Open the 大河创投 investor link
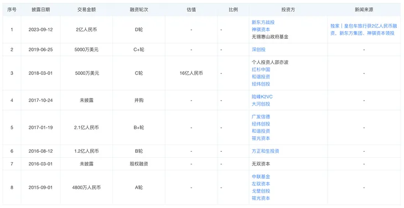Screen dimensions: 404x208 tap(261, 104)
